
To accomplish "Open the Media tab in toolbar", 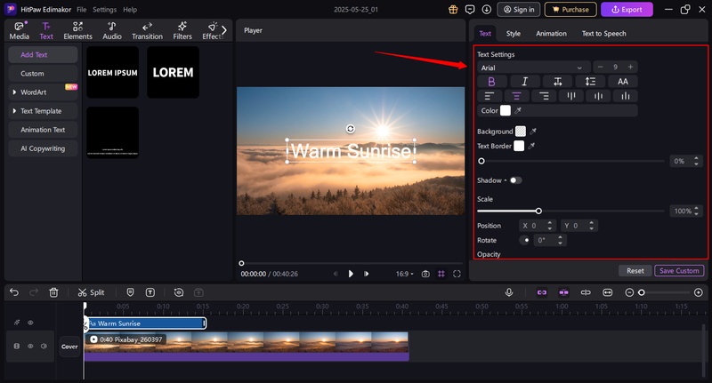I will [19, 31].
